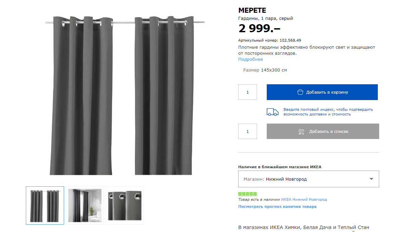Show the room interior curtain thumbnail

85,205
